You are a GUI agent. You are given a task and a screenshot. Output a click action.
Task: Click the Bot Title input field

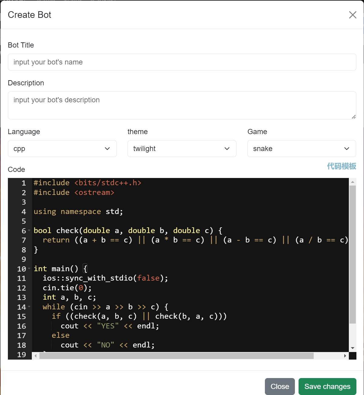coord(182,62)
